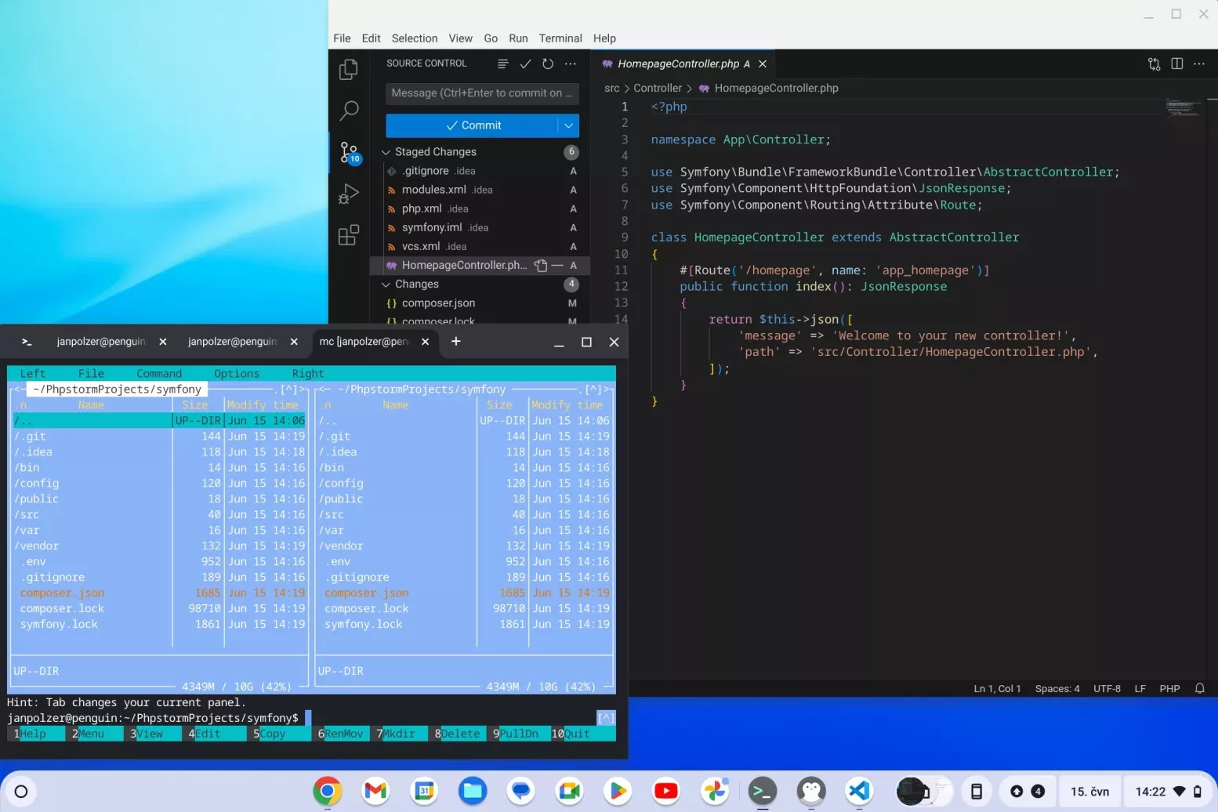
Task: Add a new terminal tab with plus
Action: [x=456, y=341]
